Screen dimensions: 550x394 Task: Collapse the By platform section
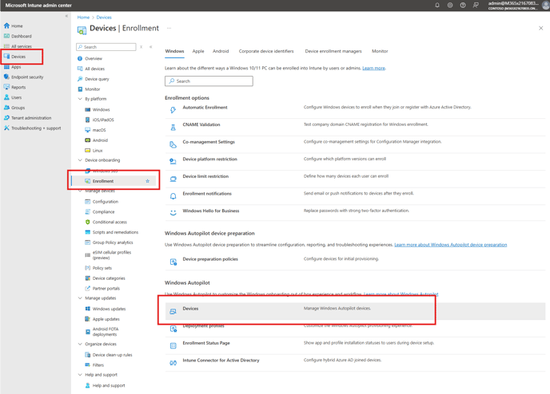80,99
